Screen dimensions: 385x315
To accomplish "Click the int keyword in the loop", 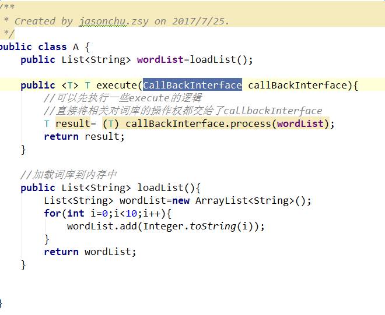I will pyautogui.click(x=76, y=213).
